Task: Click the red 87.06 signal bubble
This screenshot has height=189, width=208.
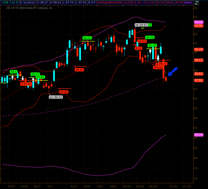Action: pos(64,92)
